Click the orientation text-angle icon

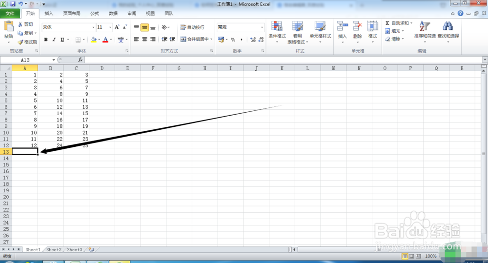tap(164, 27)
